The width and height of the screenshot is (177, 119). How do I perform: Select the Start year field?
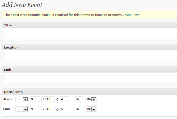click(x=48, y=99)
